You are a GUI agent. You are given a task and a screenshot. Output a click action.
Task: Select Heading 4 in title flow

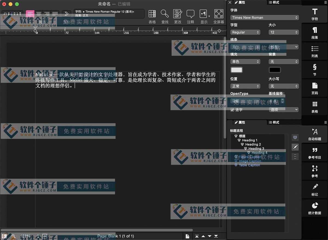259,153
